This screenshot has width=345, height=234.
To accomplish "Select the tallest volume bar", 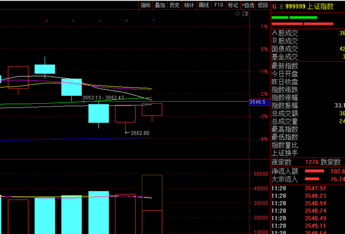I will click(x=152, y=204).
